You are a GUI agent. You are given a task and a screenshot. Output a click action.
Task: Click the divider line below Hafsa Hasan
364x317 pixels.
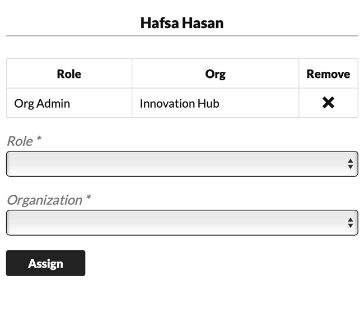pos(182,36)
